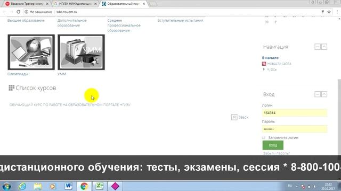Open the Chrome three-dot menu
Image resolution: width=341 pixels, height=191 pixels.
coord(337,12)
